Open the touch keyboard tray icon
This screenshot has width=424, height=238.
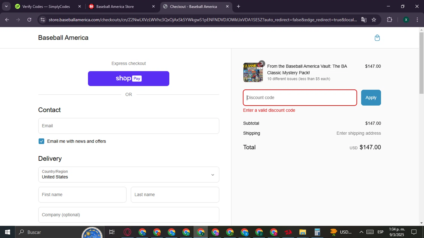pyautogui.click(x=370, y=232)
